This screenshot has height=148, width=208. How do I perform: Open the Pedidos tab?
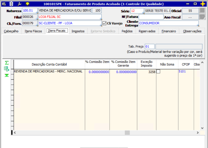pyautogui.click(x=127, y=31)
